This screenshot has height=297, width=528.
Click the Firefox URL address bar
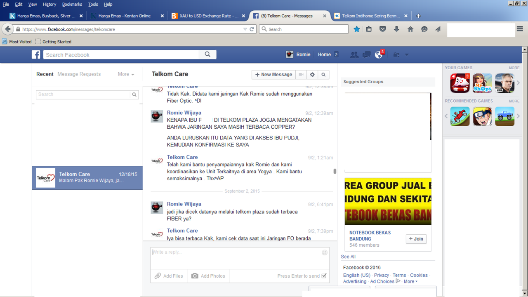pos(132,29)
